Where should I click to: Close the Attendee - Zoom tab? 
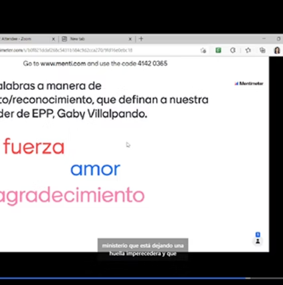pos(53,39)
